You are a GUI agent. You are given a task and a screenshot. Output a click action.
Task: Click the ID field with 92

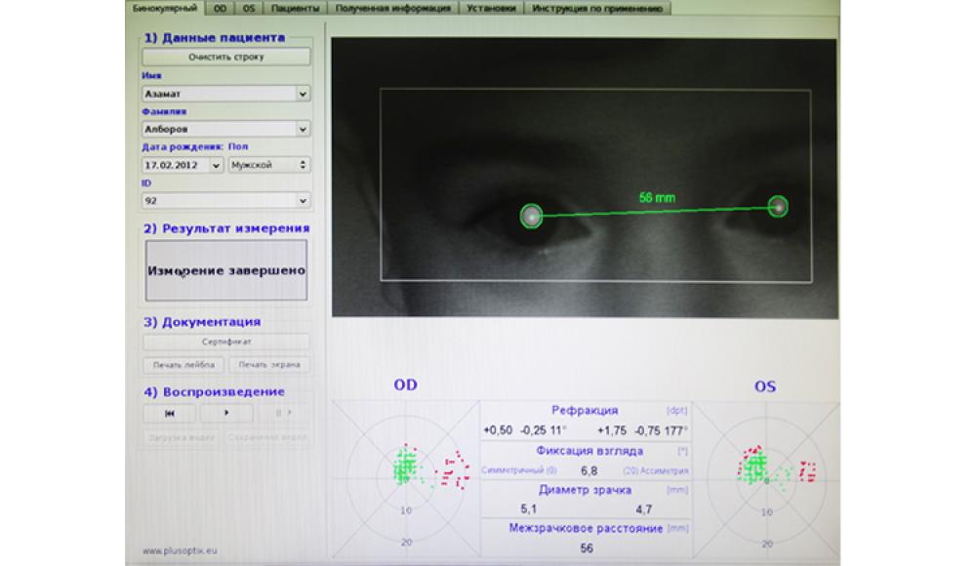click(219, 200)
